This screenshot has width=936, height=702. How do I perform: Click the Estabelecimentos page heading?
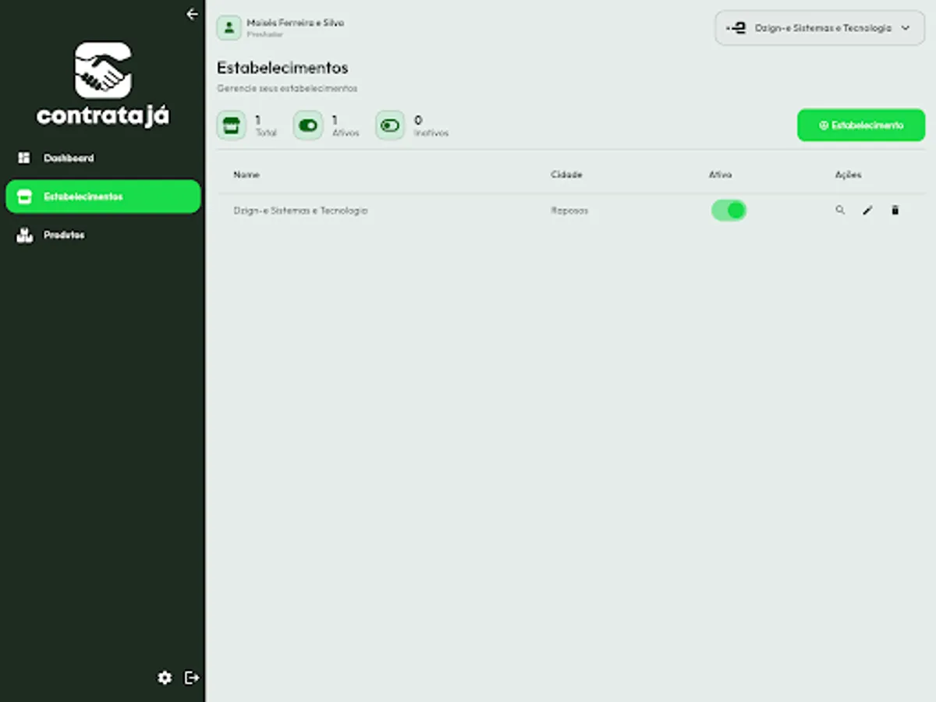pos(282,68)
